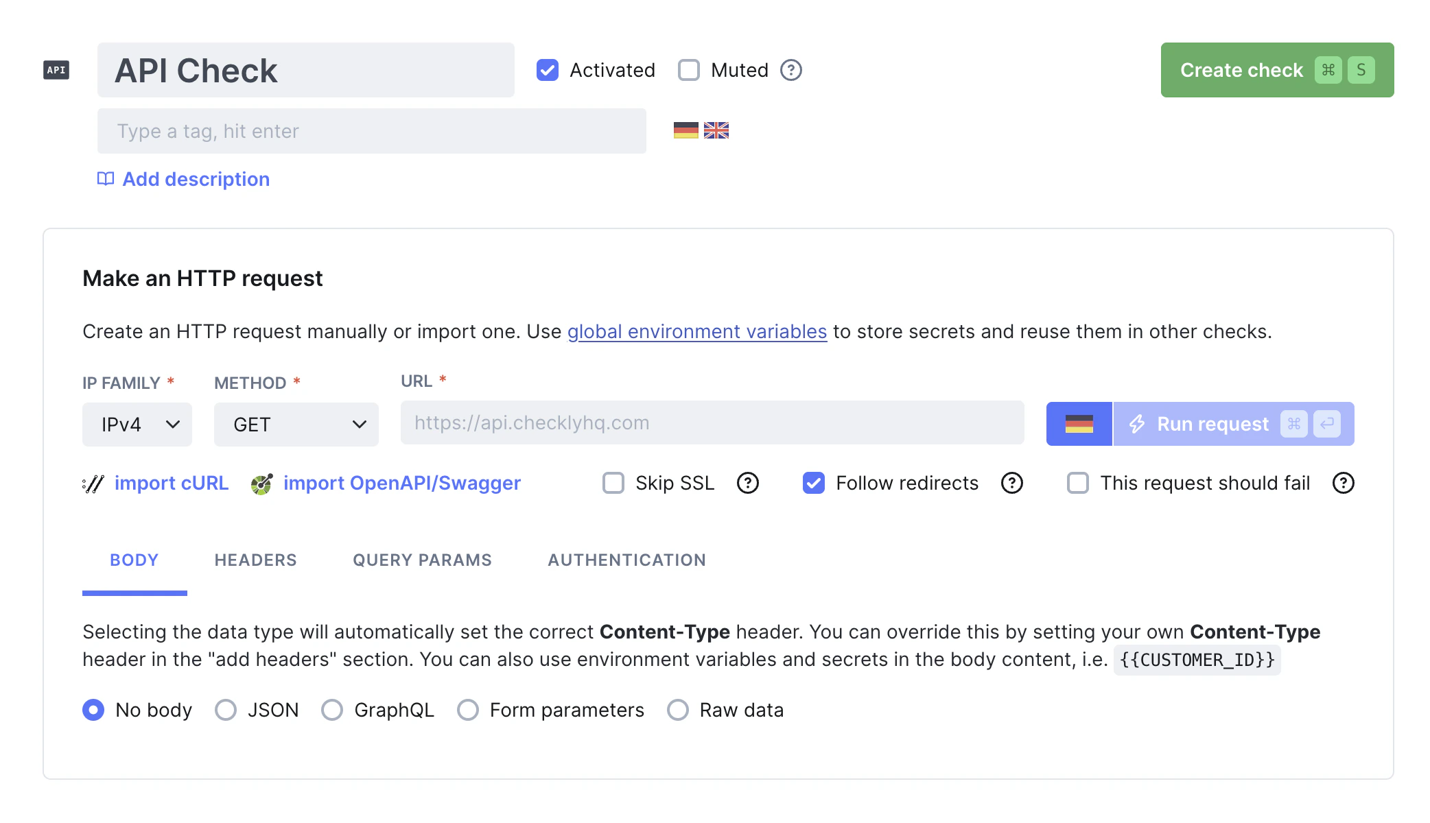1430x823 pixels.
Task: Uncheck the Activated checkbox
Action: click(547, 70)
